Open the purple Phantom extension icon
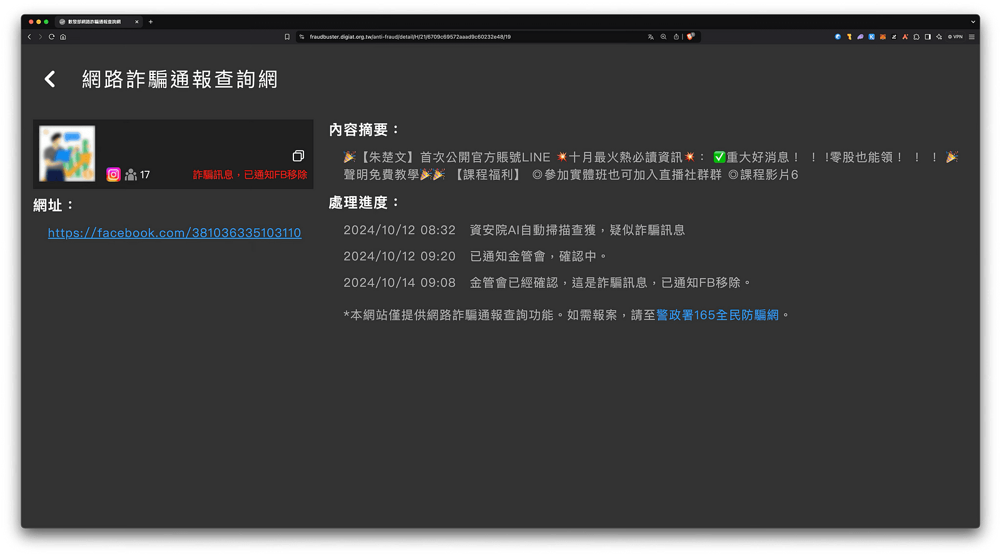The height and width of the screenshot is (556, 1001). (860, 37)
